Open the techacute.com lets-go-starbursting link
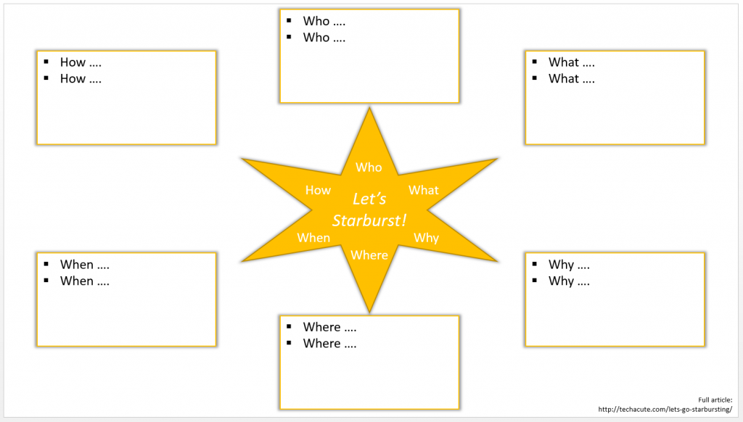The width and height of the screenshot is (743, 422). coord(665,410)
